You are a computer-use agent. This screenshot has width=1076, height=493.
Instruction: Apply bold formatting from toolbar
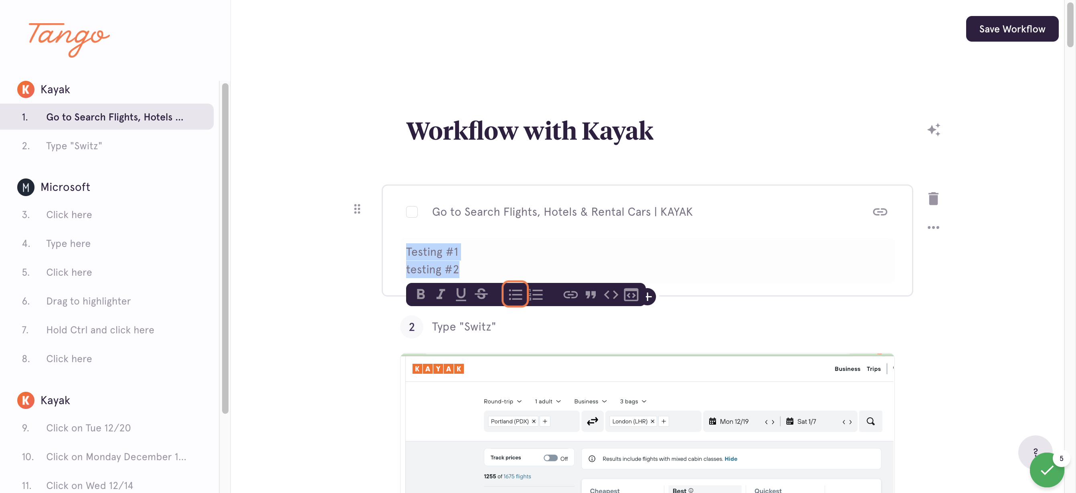(421, 295)
